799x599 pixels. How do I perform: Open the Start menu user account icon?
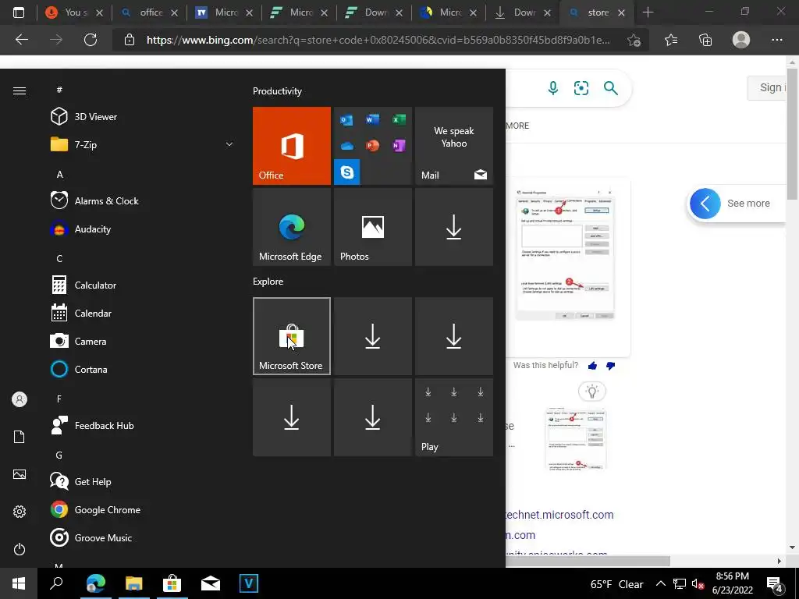20,399
